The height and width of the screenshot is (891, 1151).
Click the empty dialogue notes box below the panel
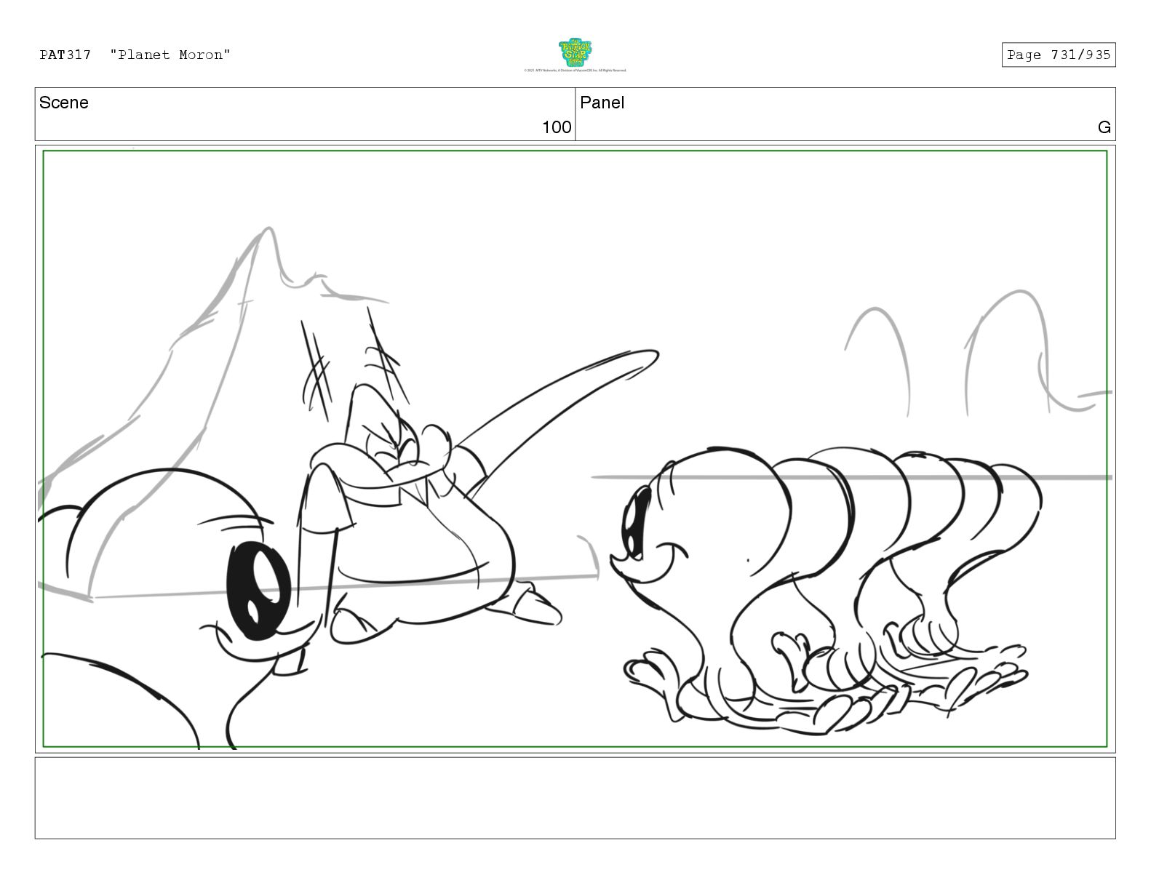pyautogui.click(x=575, y=798)
